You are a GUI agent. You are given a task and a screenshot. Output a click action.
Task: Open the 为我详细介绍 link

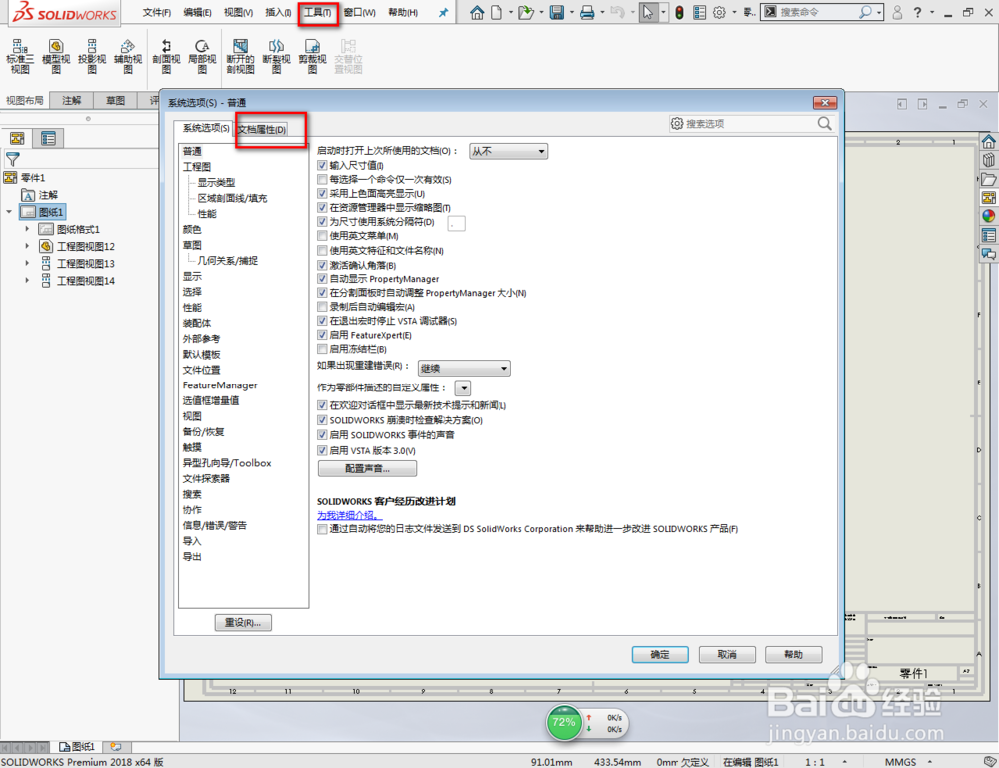349,515
